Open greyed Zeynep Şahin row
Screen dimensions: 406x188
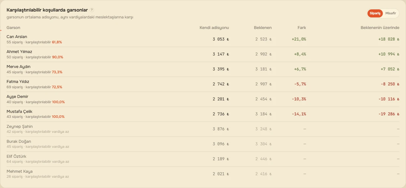click(203, 129)
